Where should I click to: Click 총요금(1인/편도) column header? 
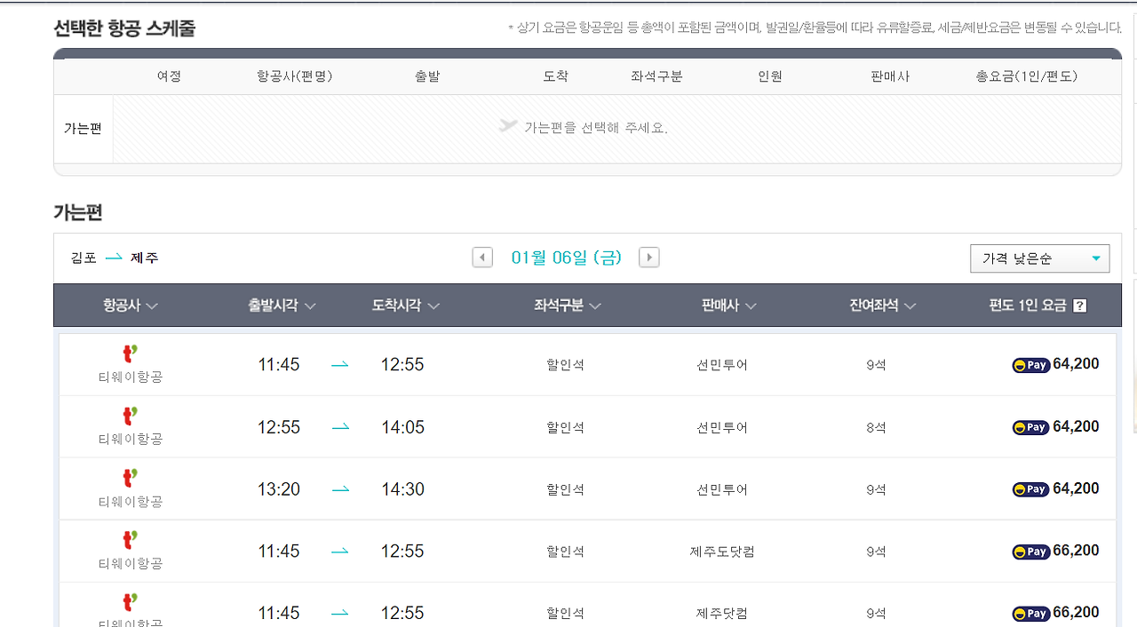(1026, 76)
